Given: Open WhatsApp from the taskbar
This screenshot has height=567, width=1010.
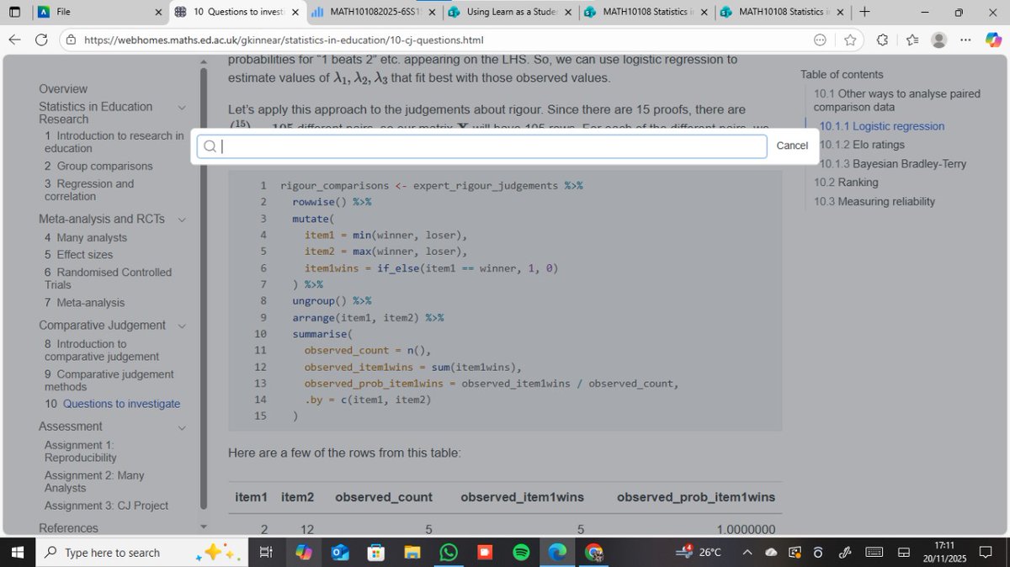Looking at the screenshot, I should click(x=449, y=553).
